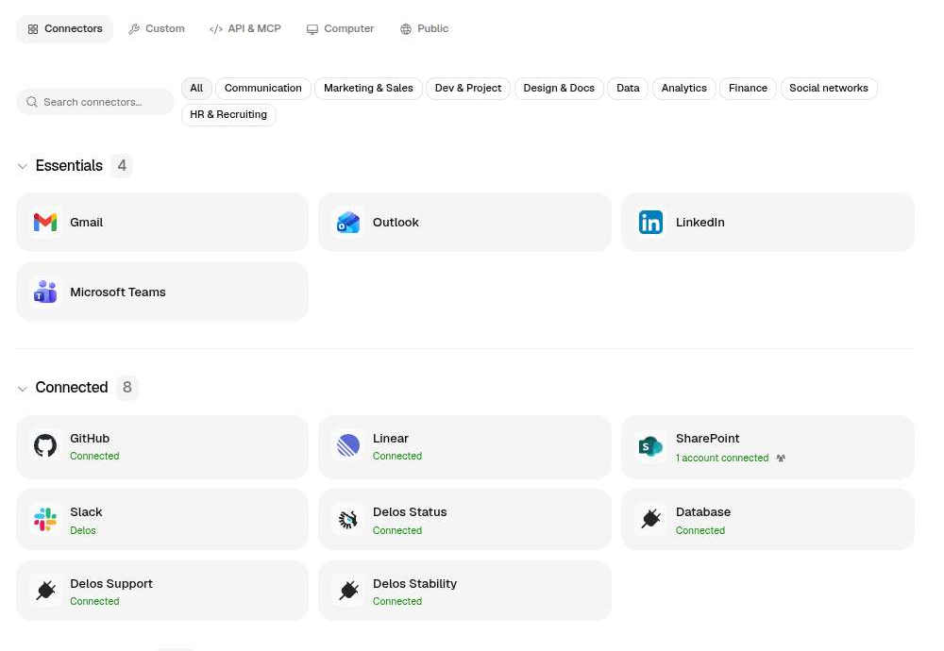
Task: Switch to the Public tab
Action: coord(425,29)
